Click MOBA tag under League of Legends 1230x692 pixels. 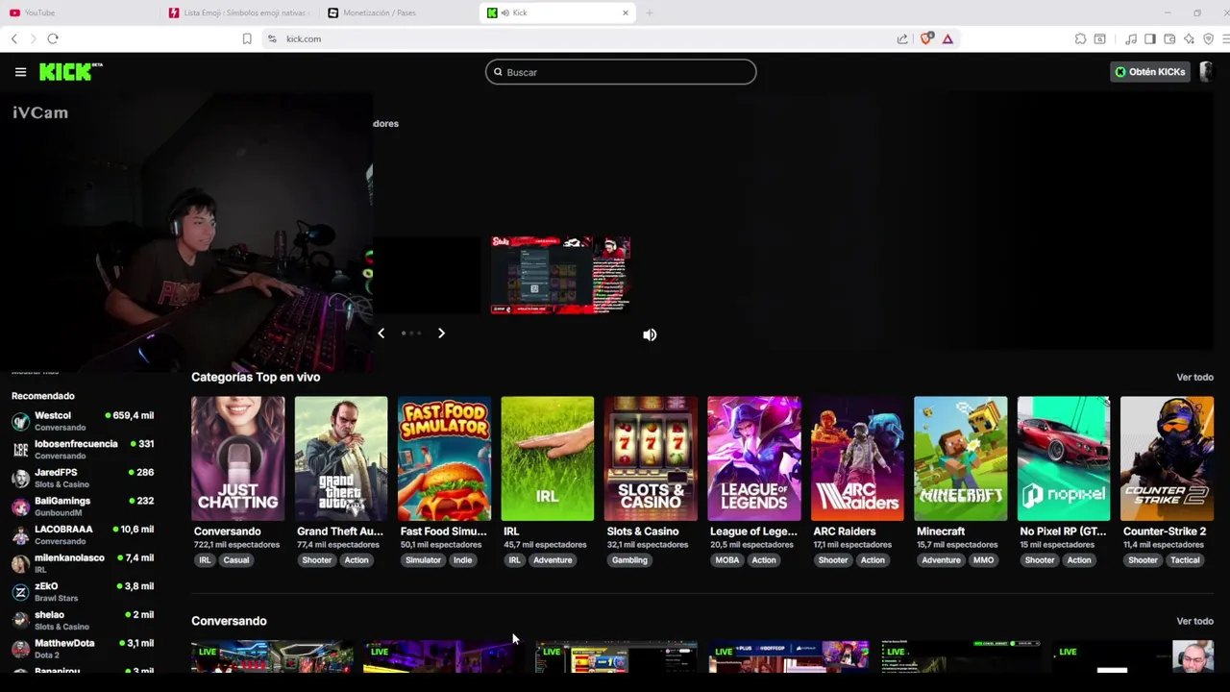726,560
